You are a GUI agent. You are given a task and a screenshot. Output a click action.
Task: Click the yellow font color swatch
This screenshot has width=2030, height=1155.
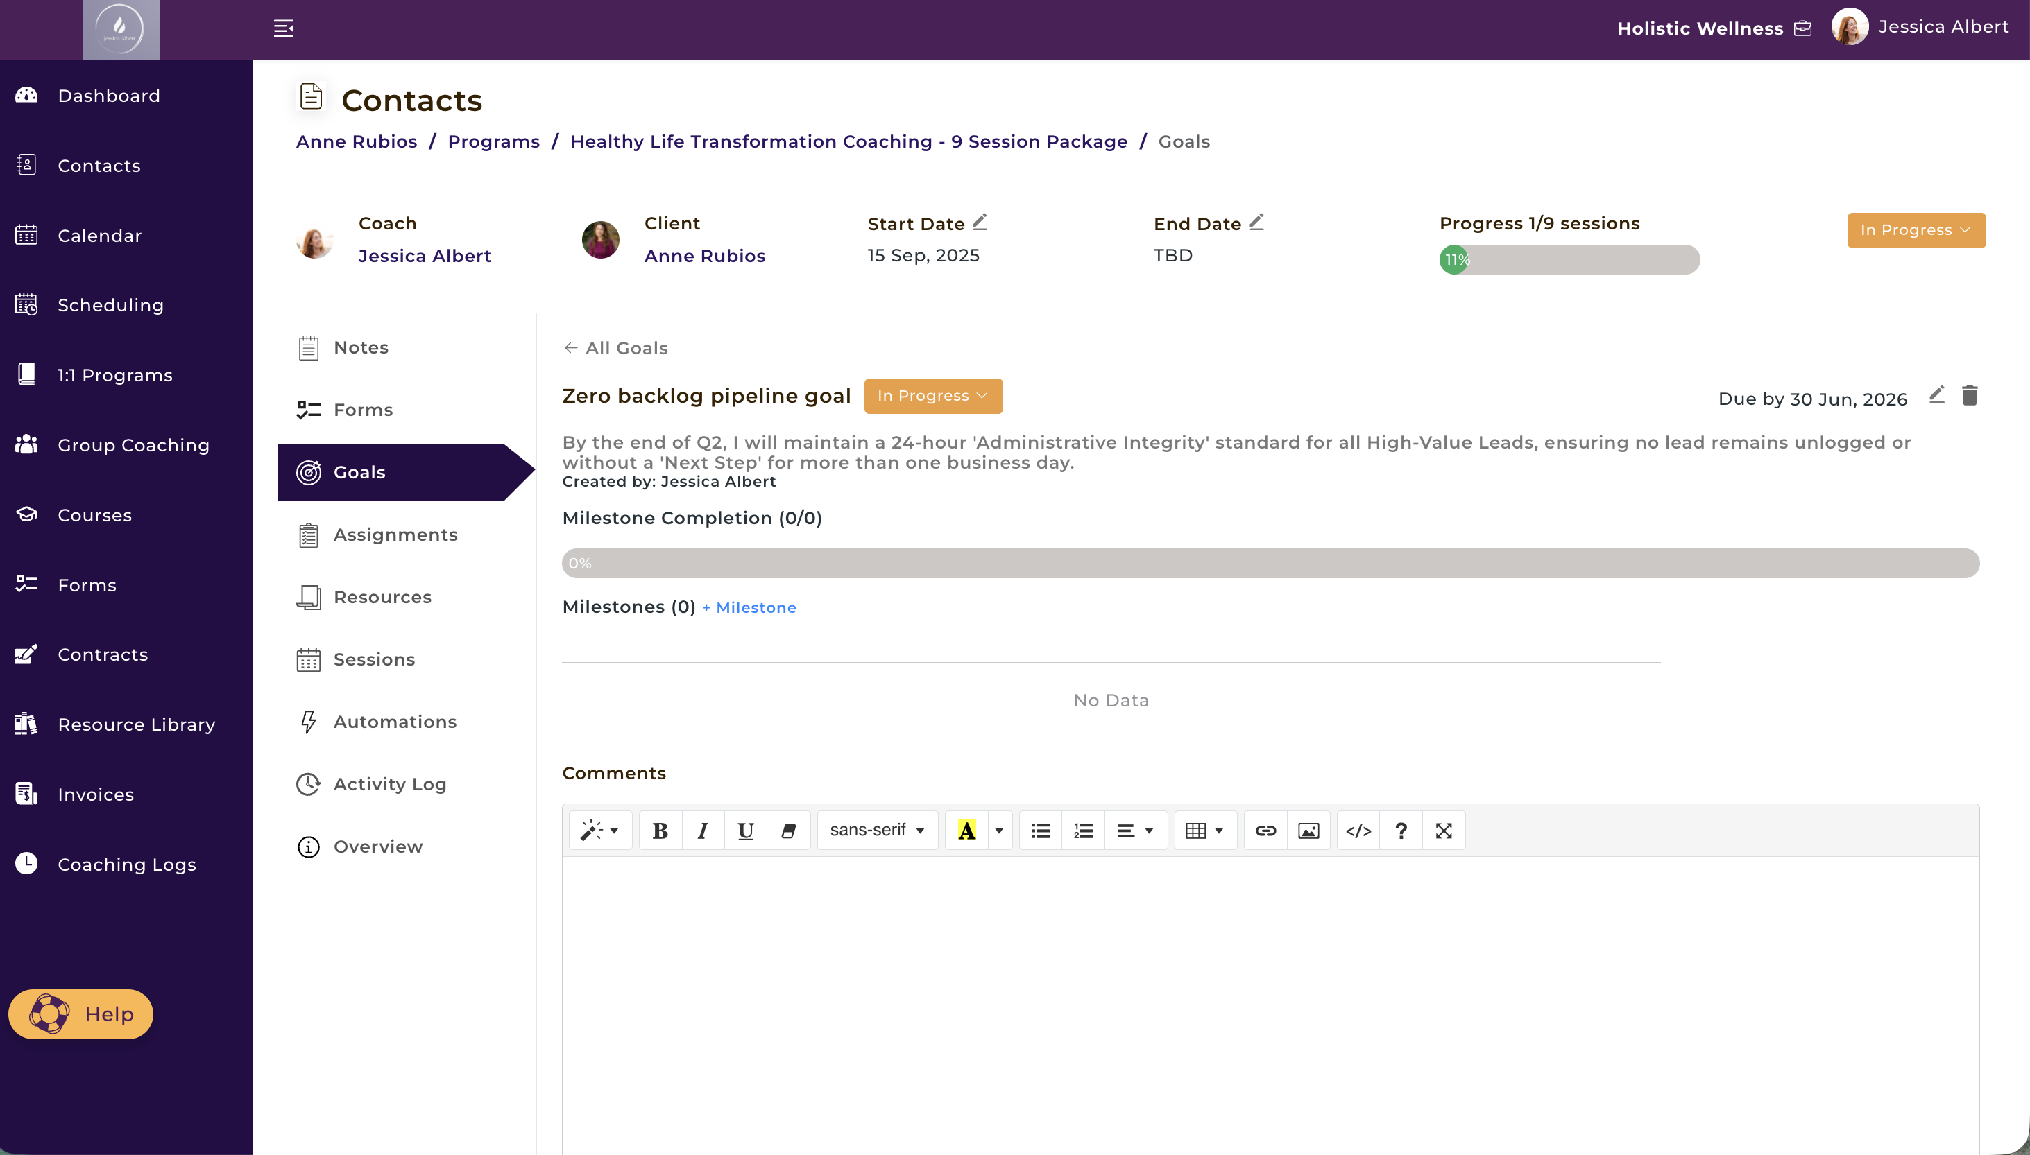tap(966, 831)
